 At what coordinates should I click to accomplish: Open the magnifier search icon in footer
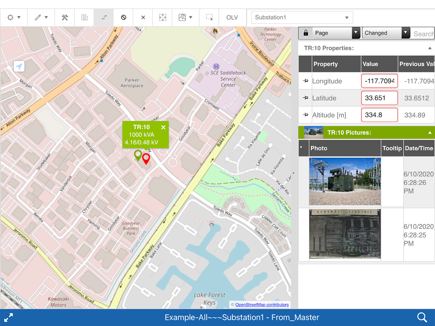point(422,317)
